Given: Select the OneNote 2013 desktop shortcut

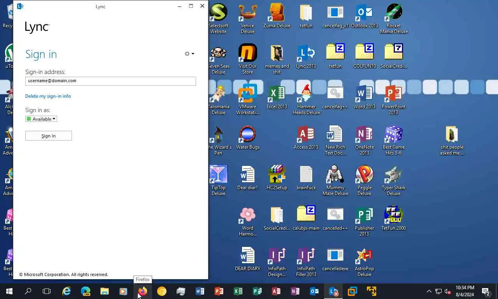Looking at the screenshot, I should pos(365,140).
